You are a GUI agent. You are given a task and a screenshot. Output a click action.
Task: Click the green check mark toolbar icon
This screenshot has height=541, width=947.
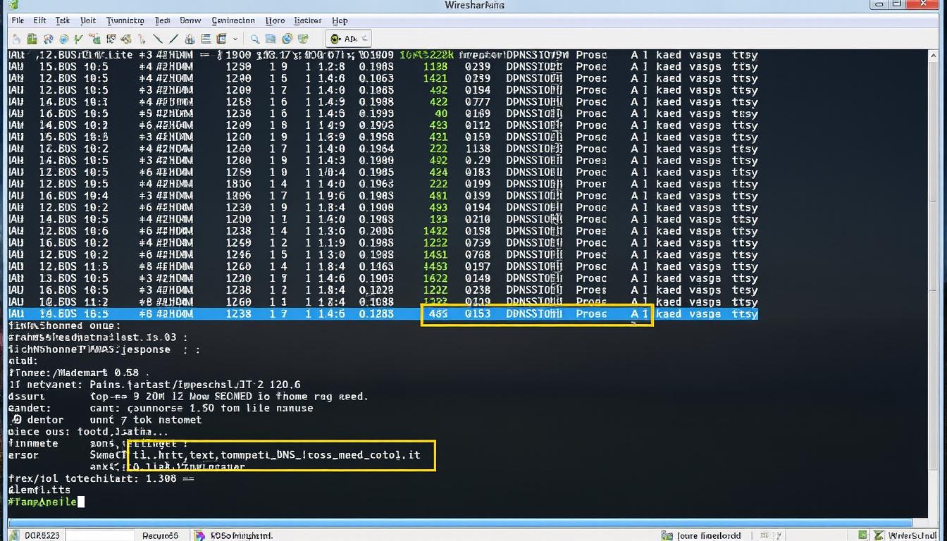click(78, 39)
